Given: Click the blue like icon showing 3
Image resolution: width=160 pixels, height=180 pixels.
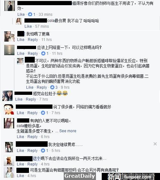Looking at the screenshot, I should click(52, 87).
